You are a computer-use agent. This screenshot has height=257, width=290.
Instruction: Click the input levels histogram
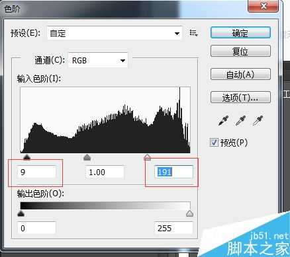click(x=105, y=120)
